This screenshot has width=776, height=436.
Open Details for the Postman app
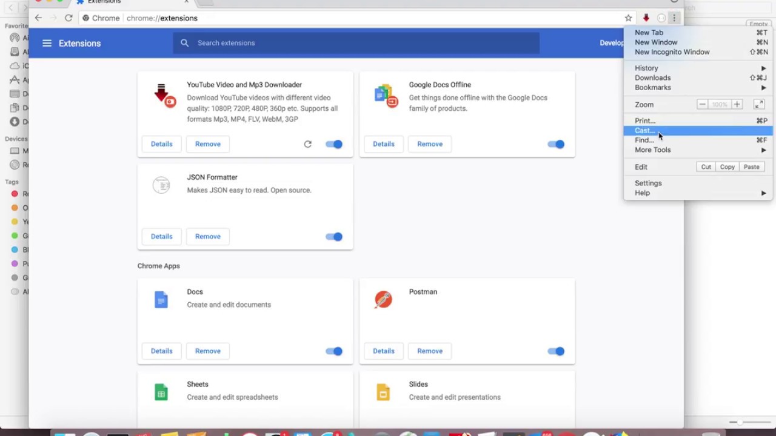(384, 351)
